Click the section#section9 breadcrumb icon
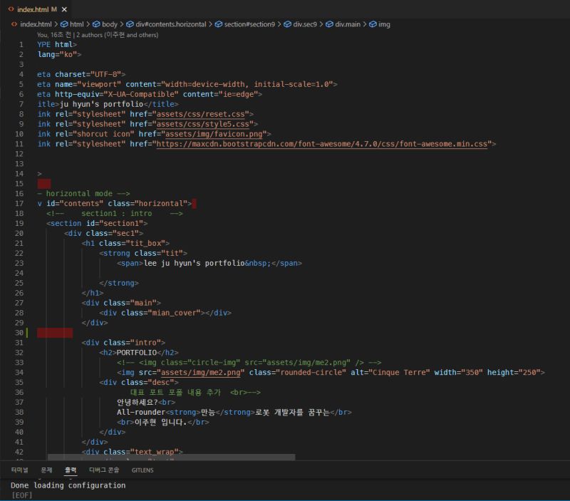The height and width of the screenshot is (501, 570). (218, 24)
